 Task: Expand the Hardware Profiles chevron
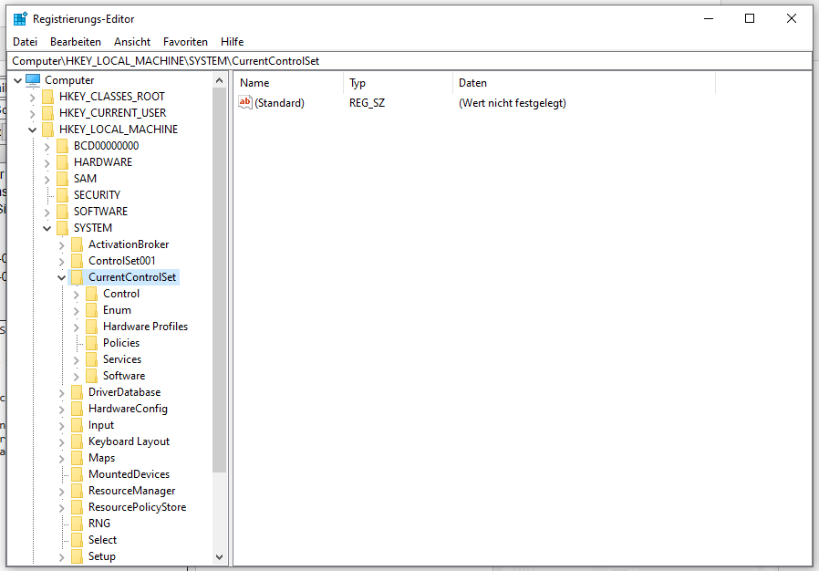tap(77, 327)
